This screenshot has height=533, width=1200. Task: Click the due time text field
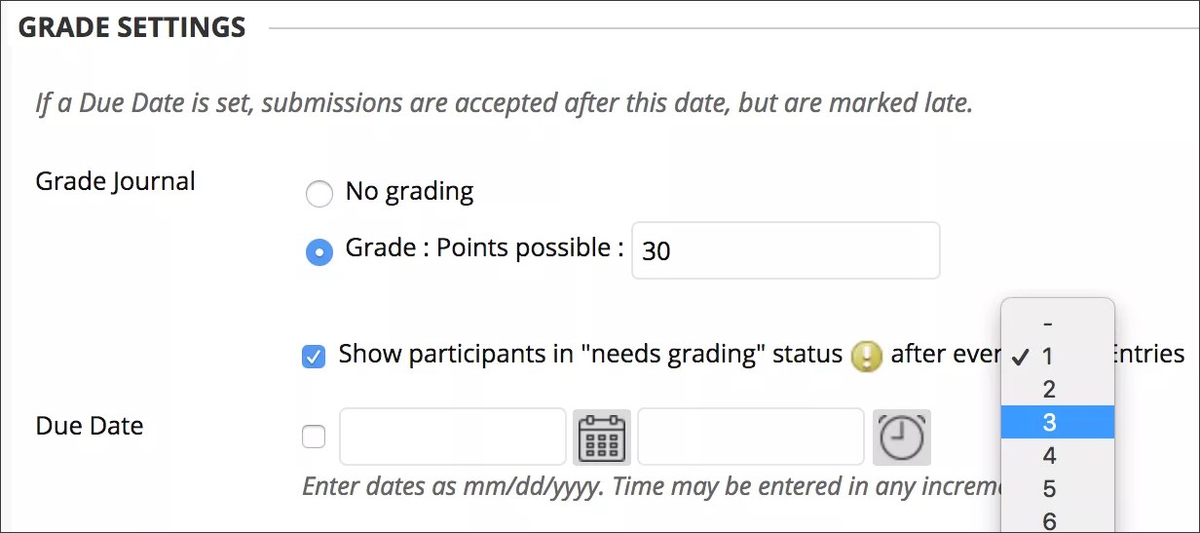pyautogui.click(x=751, y=438)
